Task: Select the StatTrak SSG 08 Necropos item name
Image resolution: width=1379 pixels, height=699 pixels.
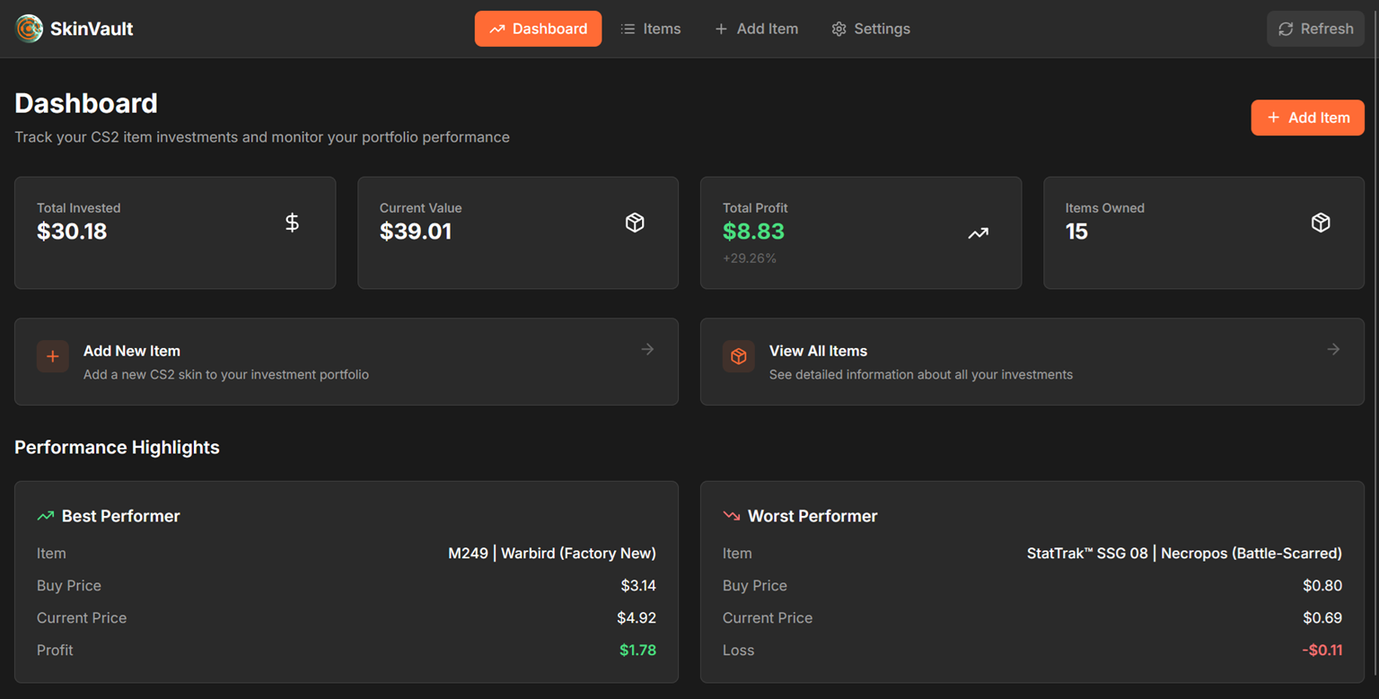Action: (1184, 554)
